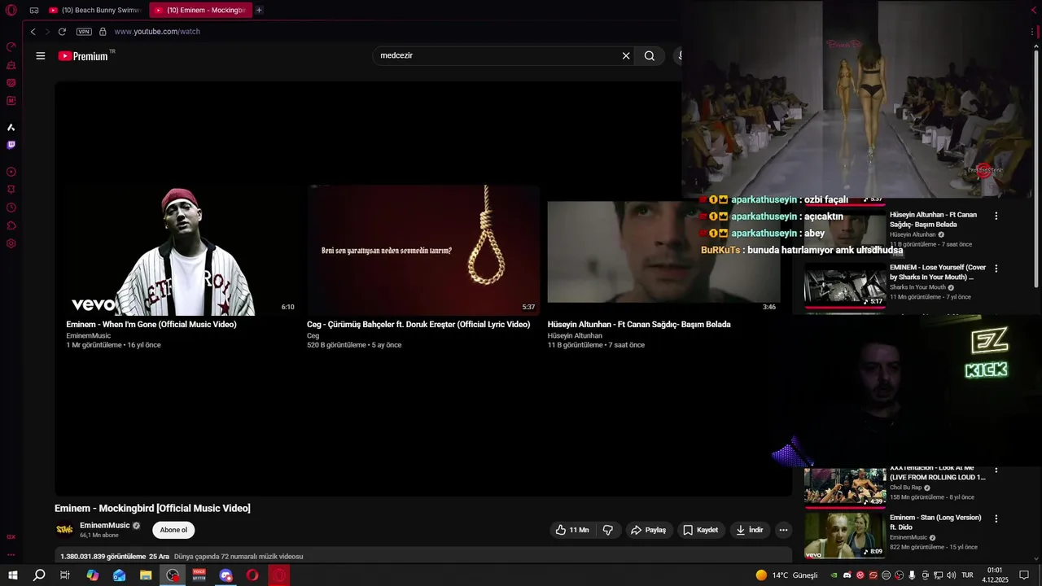Reload the current YouTube page

click(62, 32)
